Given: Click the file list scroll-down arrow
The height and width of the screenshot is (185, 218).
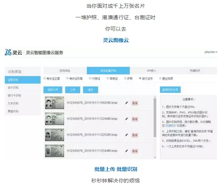Looking at the screenshot, I should click(x=155, y=158).
